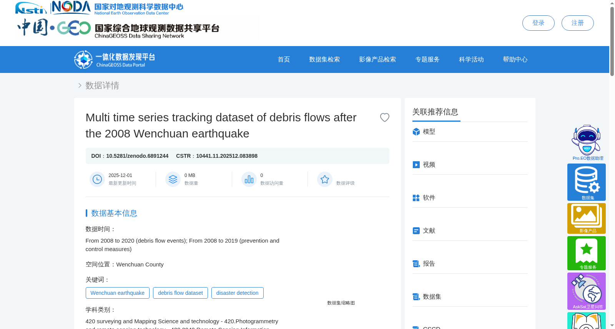Click the cube icon next to 模型
615x329 pixels.
coord(416,132)
